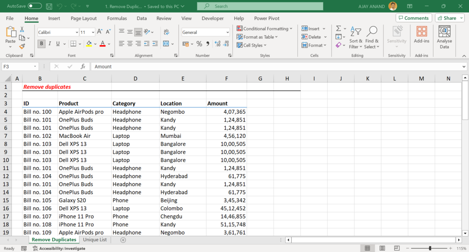Image resolution: width=469 pixels, height=252 pixels.
Task: Open the font name Calibri dropdown
Action: point(77,32)
